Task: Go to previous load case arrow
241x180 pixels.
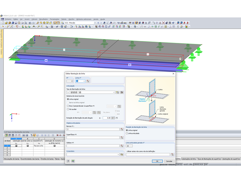Action: pos(98,23)
